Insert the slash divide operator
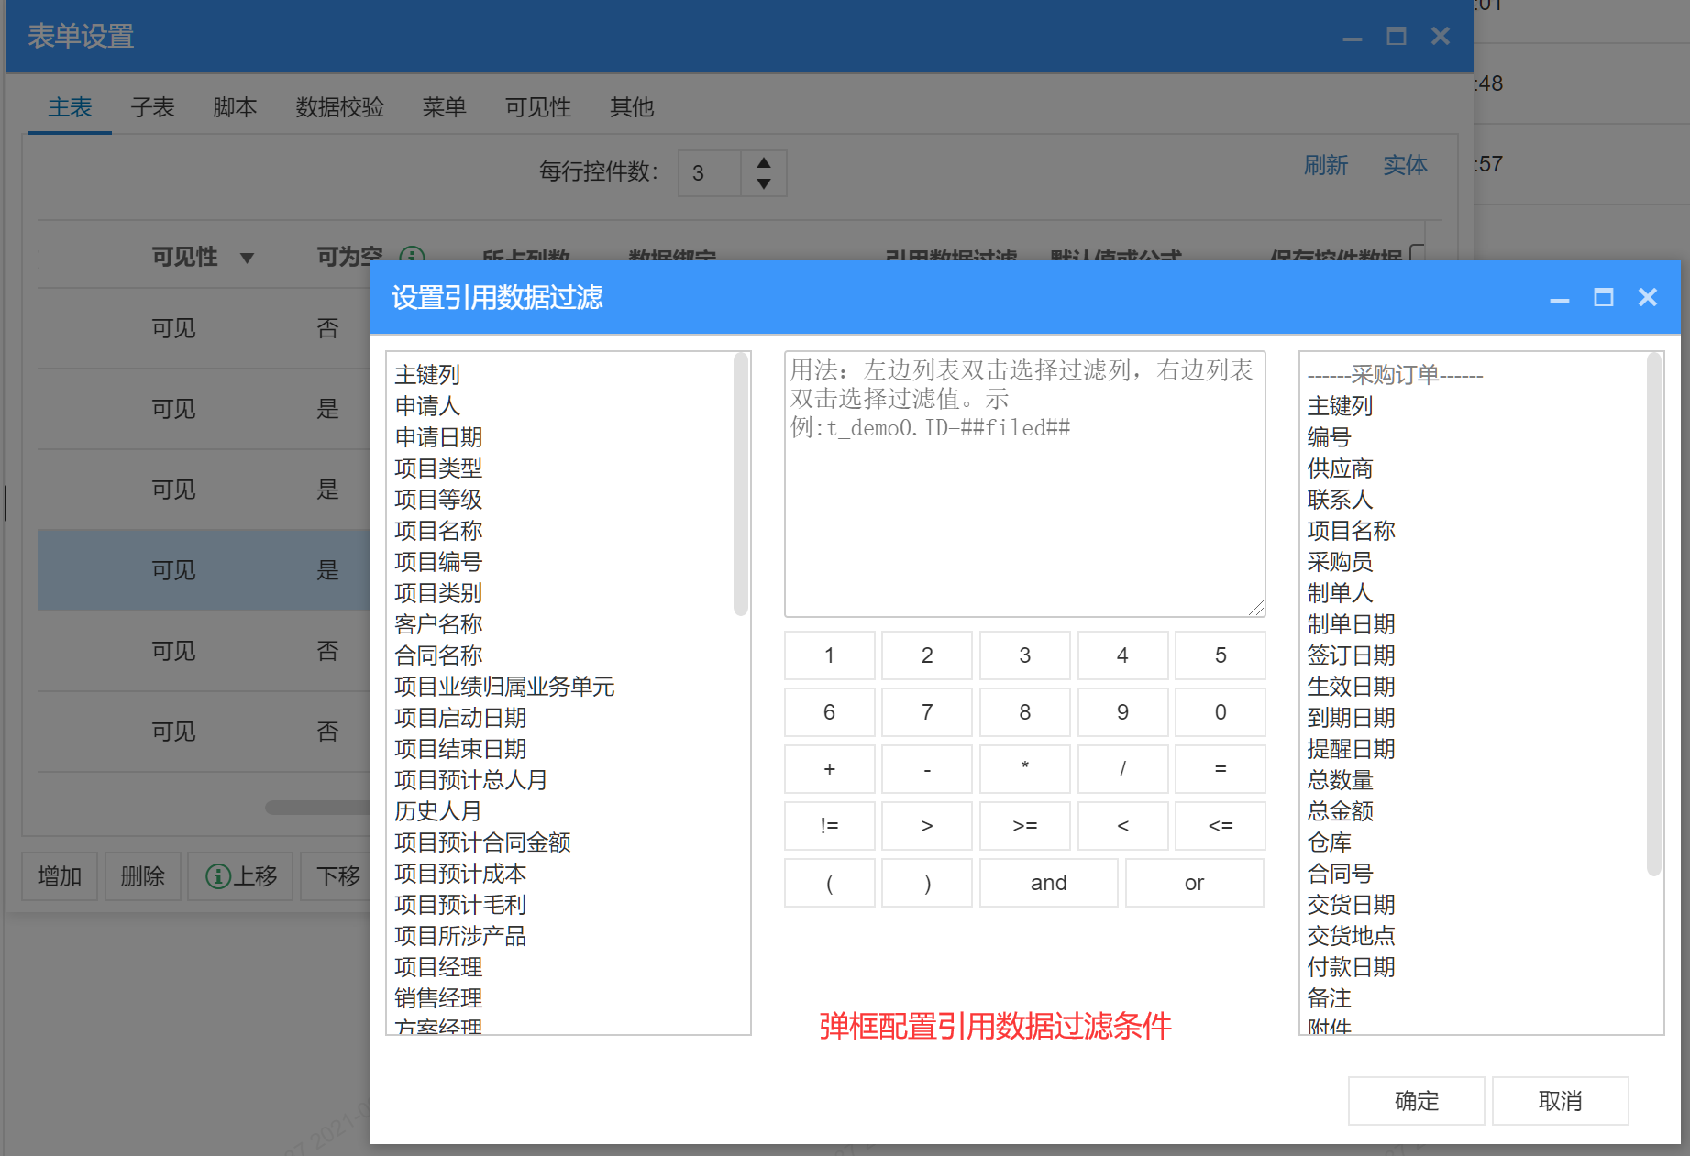The width and height of the screenshot is (1690, 1156). click(x=1122, y=769)
